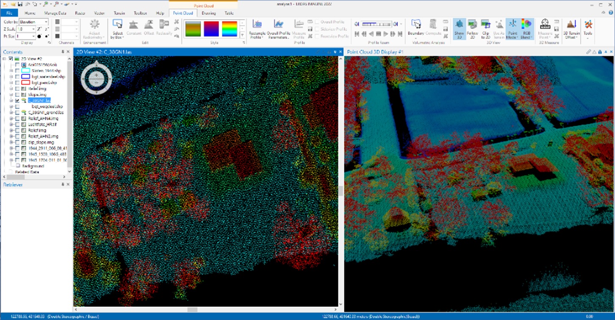This screenshot has width=615, height=320.
Task: Expand the Style gallery more arrow
Action: click(x=243, y=36)
